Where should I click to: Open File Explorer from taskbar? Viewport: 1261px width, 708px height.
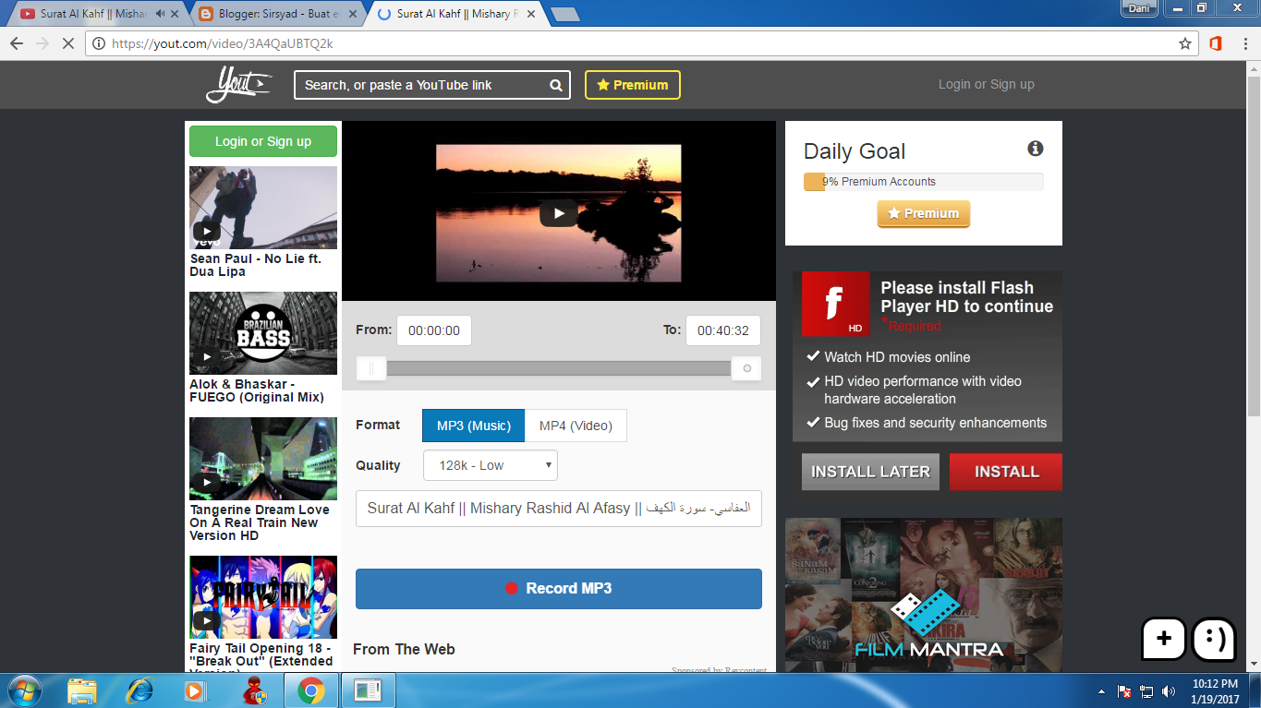coord(82,690)
